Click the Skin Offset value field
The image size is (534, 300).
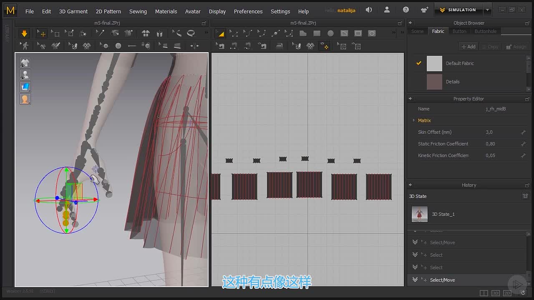point(502,132)
